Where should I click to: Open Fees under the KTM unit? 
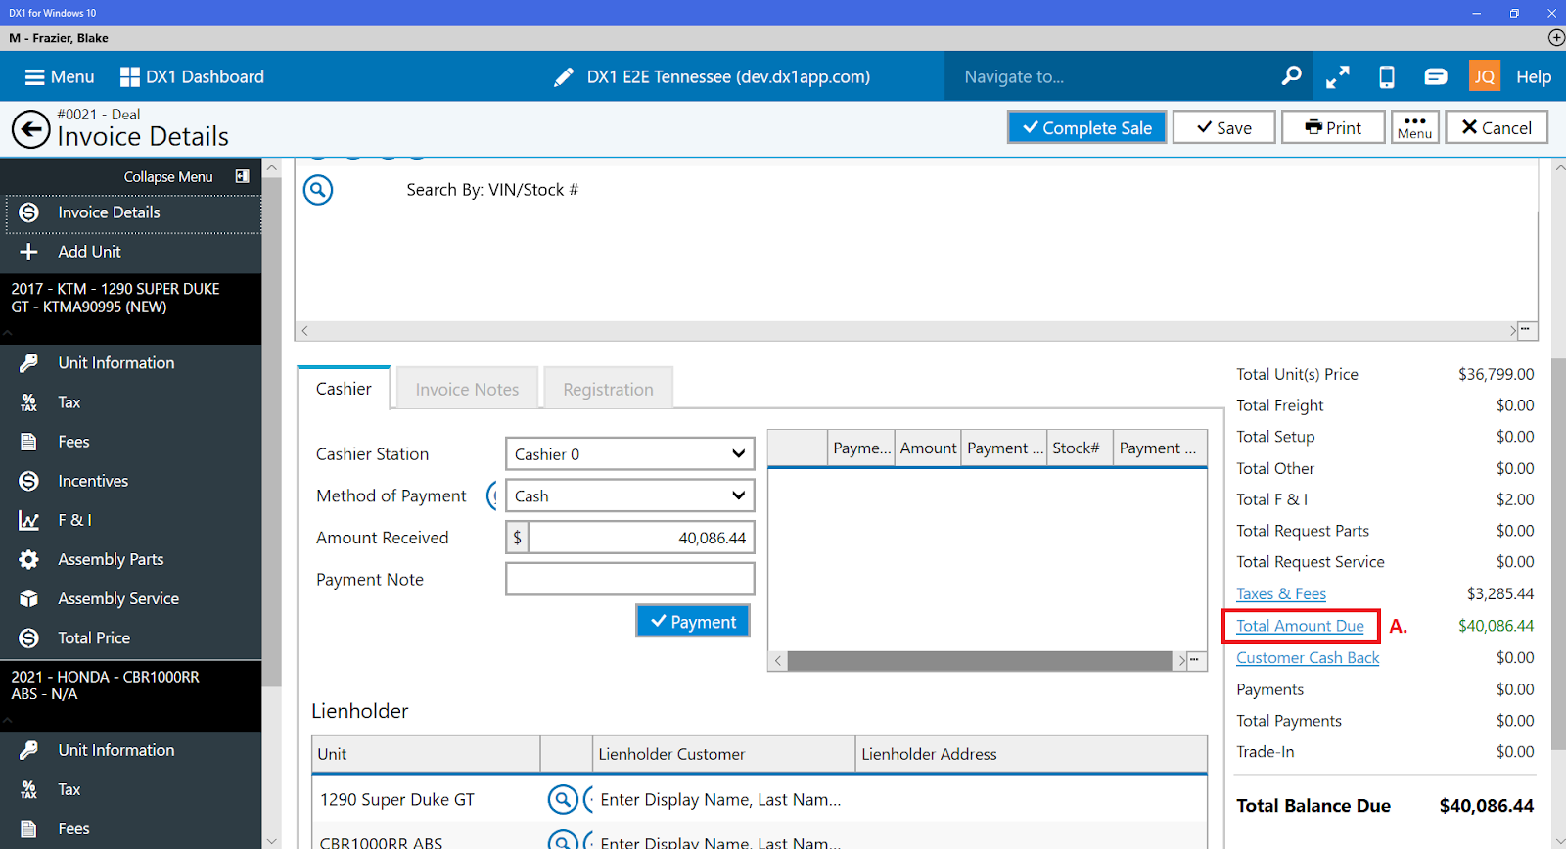(131, 442)
